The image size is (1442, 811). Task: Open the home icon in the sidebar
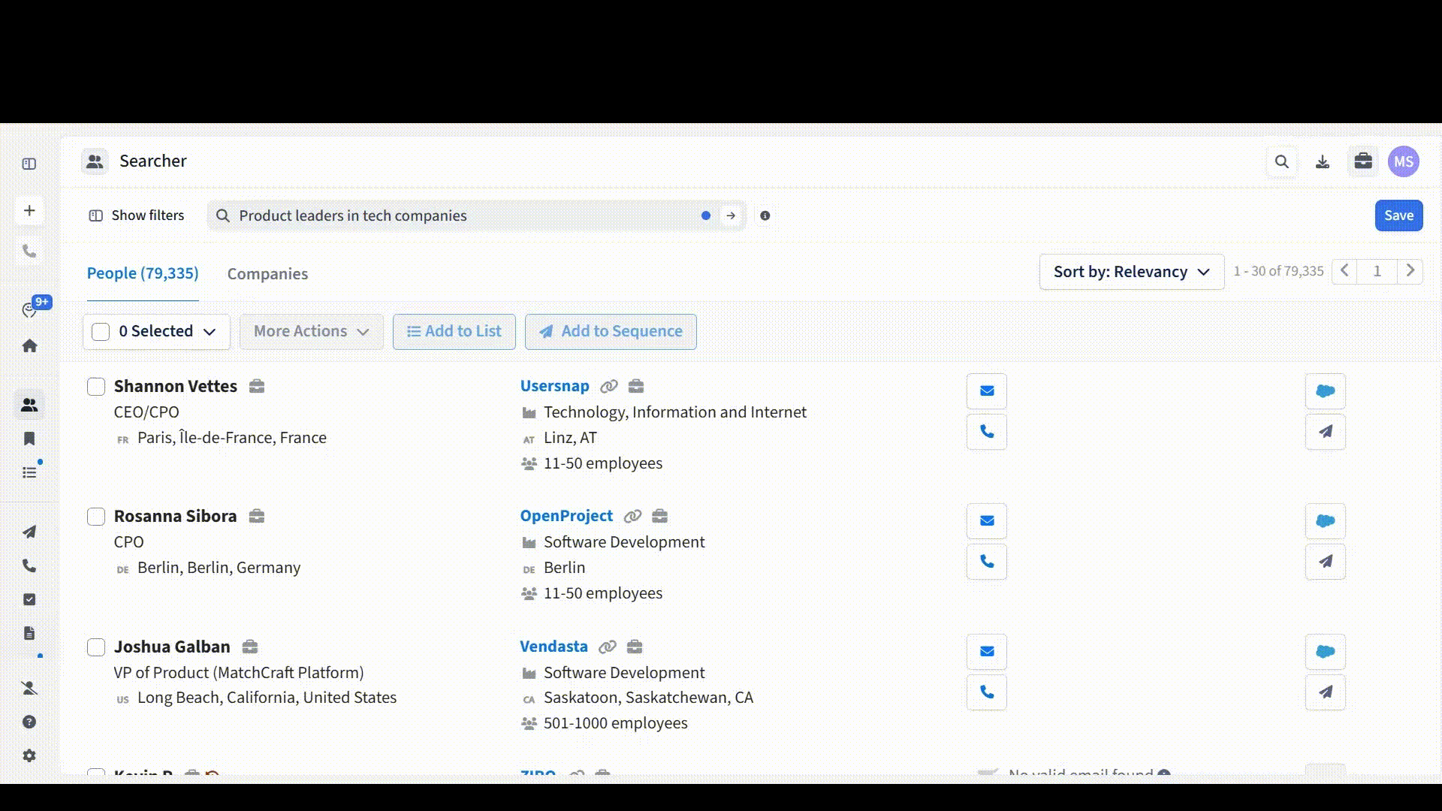coord(29,346)
